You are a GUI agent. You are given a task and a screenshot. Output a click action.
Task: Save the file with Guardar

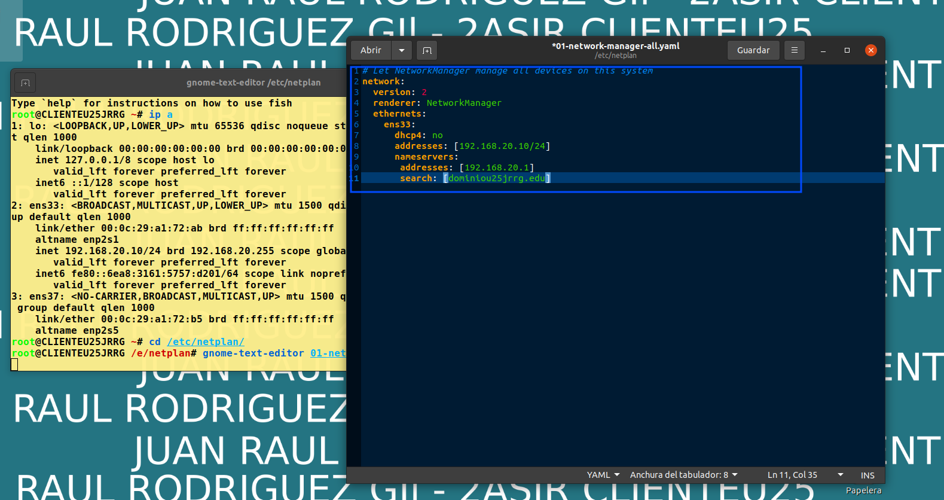point(753,50)
